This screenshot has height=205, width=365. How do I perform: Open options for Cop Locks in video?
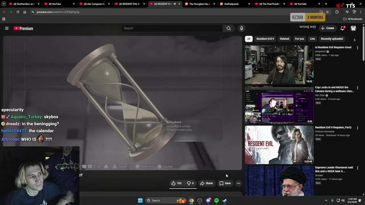coord(357,88)
